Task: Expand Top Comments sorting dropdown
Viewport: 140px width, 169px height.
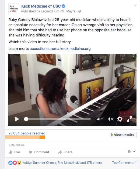Action: click(x=124, y=163)
